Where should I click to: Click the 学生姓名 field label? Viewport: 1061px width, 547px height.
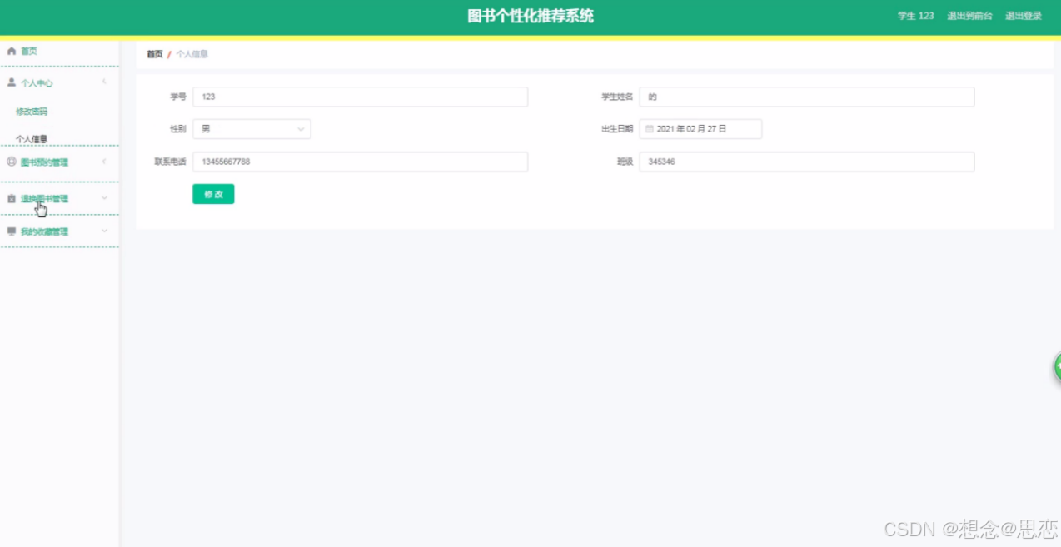pyautogui.click(x=617, y=97)
